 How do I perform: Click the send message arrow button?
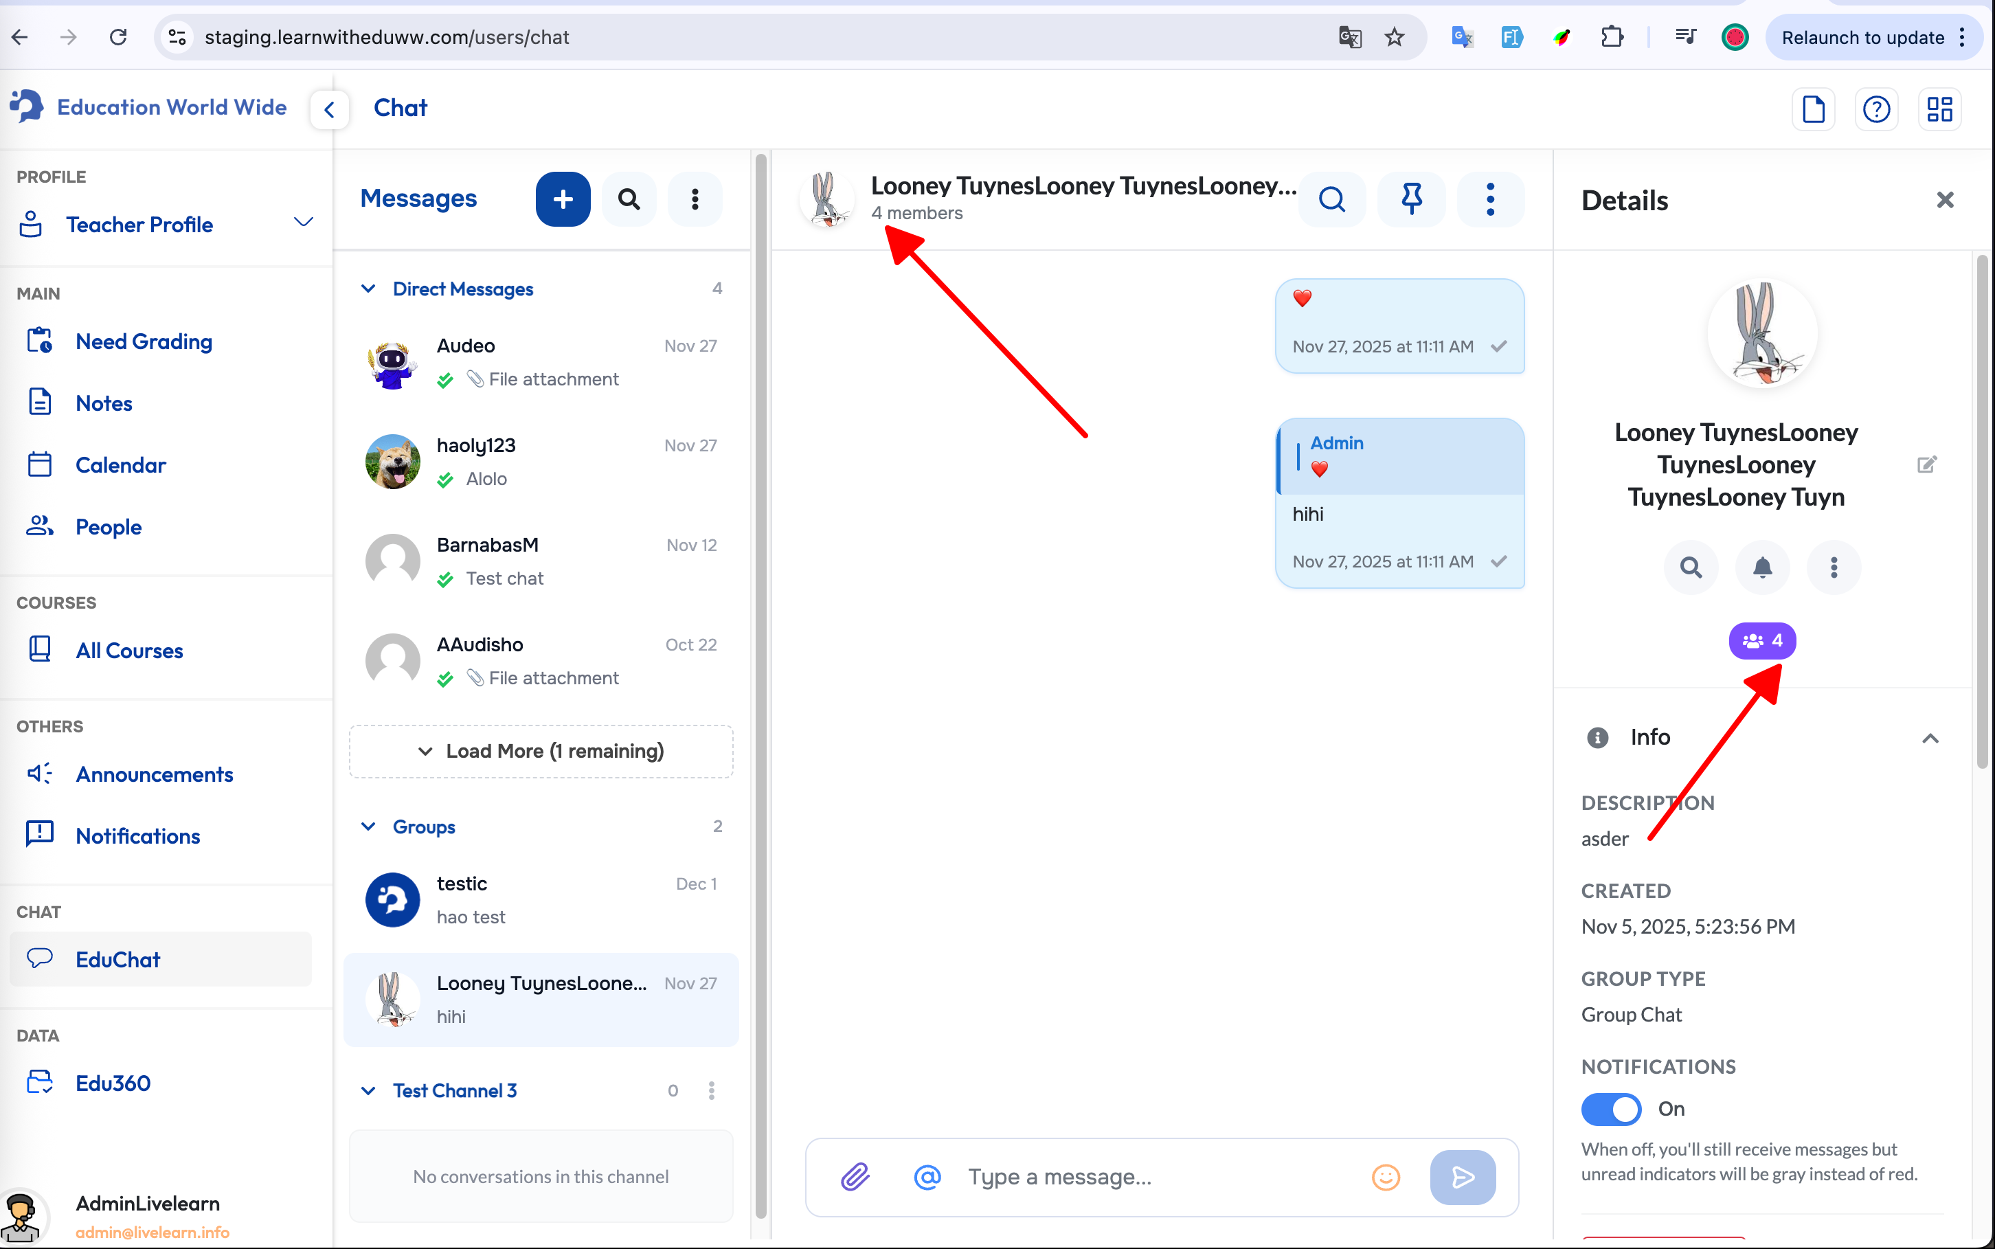click(x=1462, y=1176)
